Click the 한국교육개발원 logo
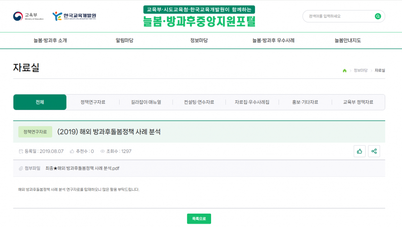 click(x=74, y=16)
